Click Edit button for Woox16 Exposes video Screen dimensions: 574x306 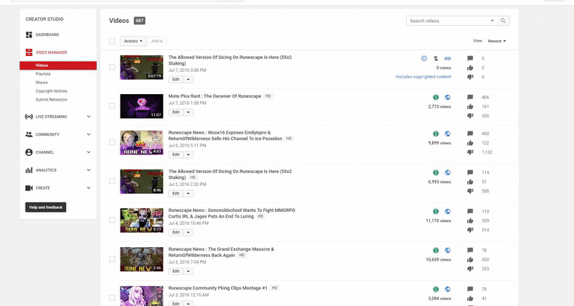coord(176,154)
